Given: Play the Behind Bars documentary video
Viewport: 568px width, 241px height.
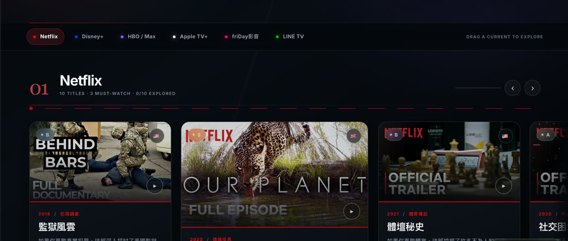Looking at the screenshot, I should (155, 186).
